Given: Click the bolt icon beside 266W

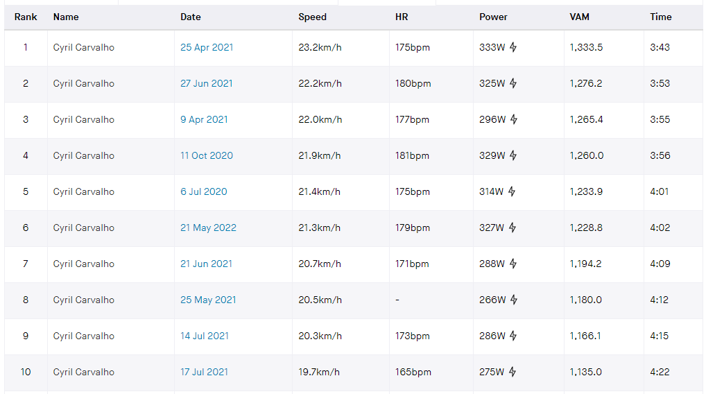Looking at the screenshot, I should (514, 299).
